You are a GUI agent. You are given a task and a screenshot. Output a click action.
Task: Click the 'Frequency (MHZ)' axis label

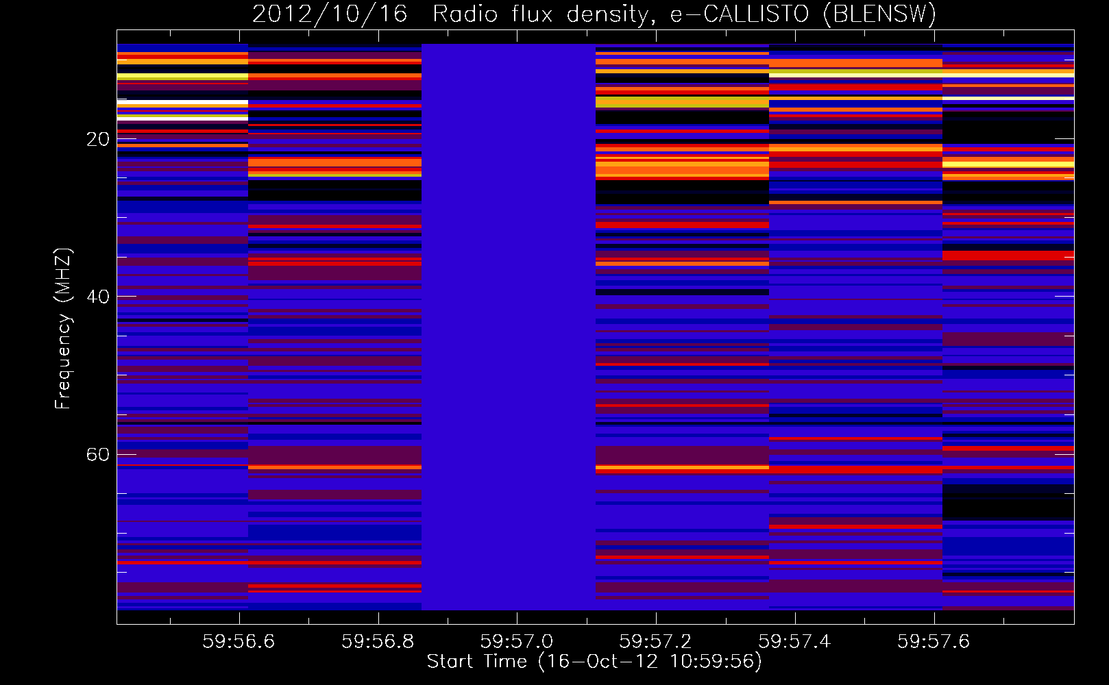pos(62,329)
